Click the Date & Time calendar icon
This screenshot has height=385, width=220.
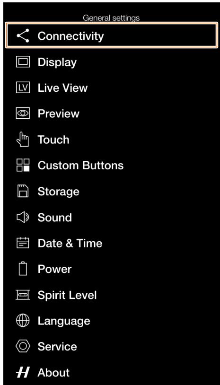(23, 243)
